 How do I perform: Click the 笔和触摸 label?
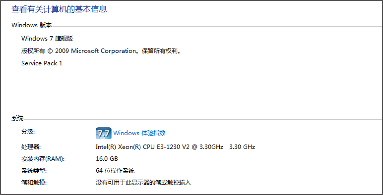coord(34,182)
